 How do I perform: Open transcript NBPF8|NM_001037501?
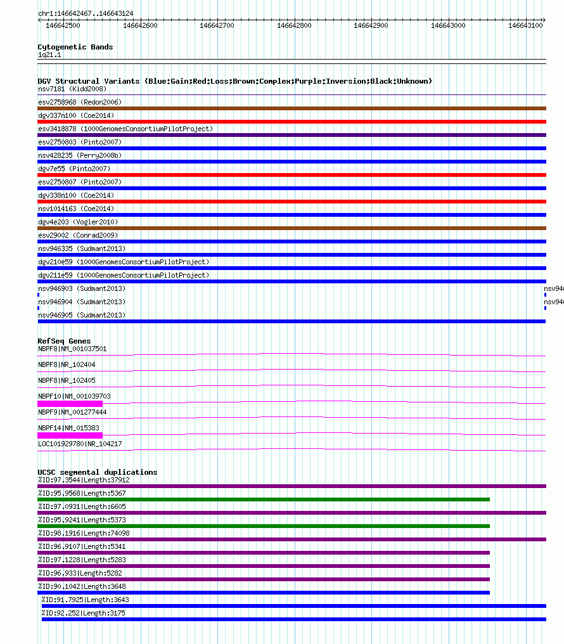72,349
